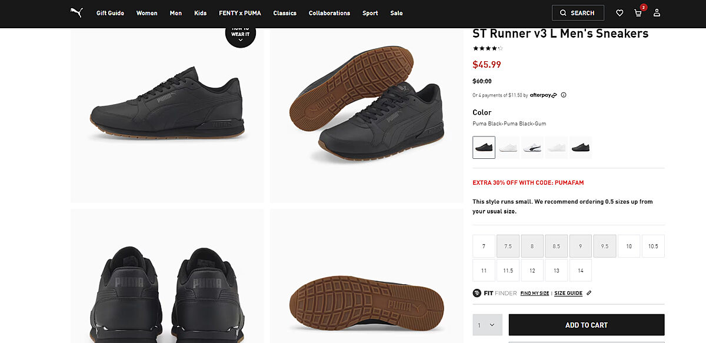This screenshot has height=343, width=706.
Task: Open the Men navigation menu
Action: (x=175, y=13)
